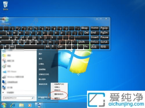Open 设备和打印机 in the Start menu
The height and width of the screenshot is (108, 145).
(44, 74)
